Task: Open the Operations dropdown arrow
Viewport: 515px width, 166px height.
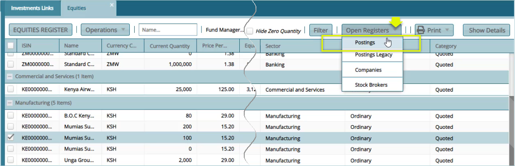Action: pyautogui.click(x=123, y=30)
